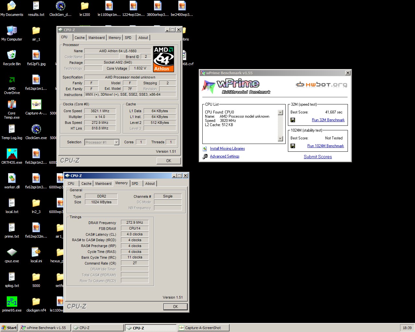This screenshot has width=415, height=332.
Task: Open the Recycle Bin
Action: (x=12, y=58)
